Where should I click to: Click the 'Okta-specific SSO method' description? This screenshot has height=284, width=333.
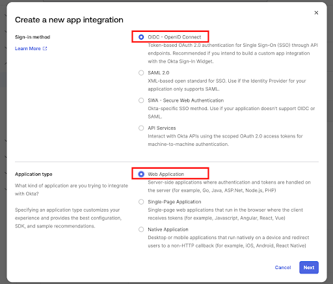coord(232,113)
